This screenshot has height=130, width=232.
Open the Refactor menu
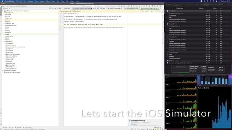click(48, 1)
